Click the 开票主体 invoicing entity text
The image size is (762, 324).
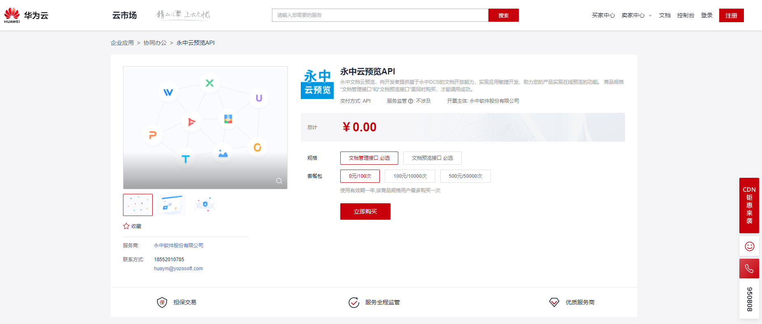coord(483,101)
